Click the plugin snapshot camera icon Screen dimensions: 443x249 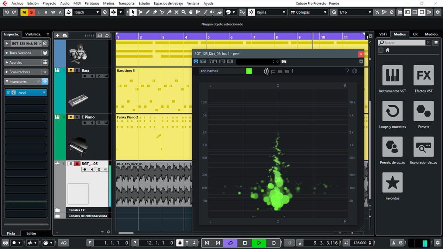pyautogui.click(x=284, y=62)
